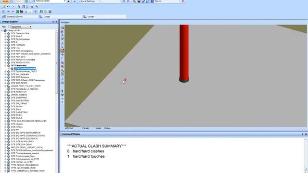
Task: Expand the SITE INVENTOR node
Action: (5, 92)
